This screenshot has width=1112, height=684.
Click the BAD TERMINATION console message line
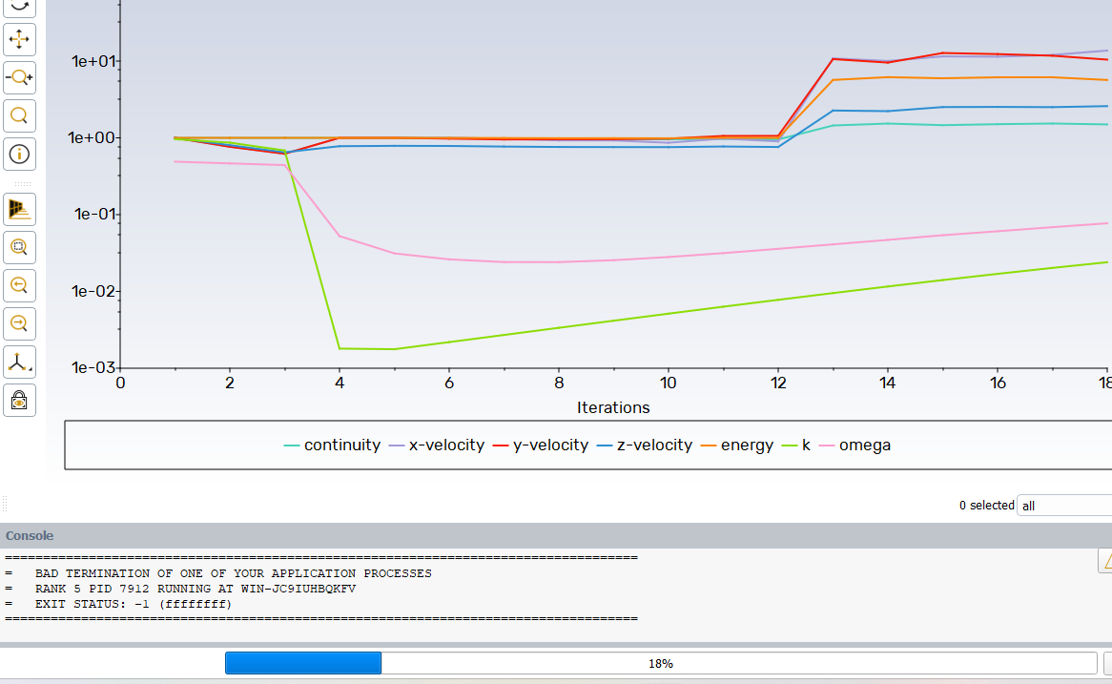[x=234, y=573]
